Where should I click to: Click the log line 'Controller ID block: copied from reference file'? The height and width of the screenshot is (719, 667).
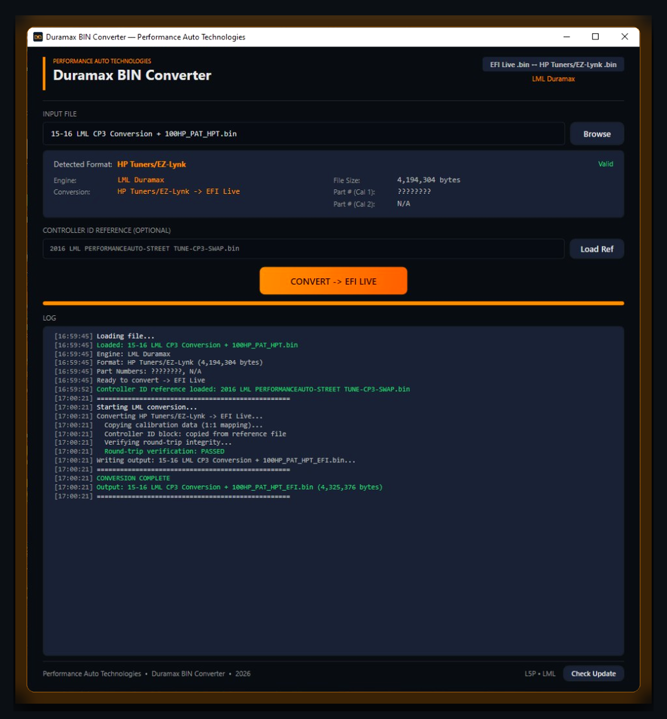195,434
